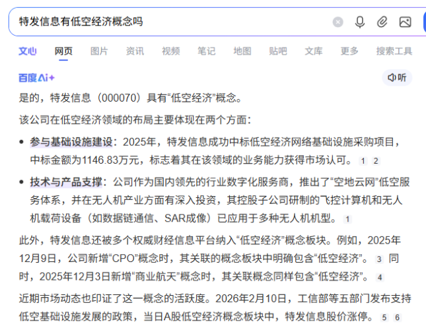Open the 参与基础设施建设 highlighted link

pos(71,142)
